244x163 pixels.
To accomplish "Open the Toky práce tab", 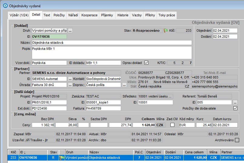I will (167, 15).
